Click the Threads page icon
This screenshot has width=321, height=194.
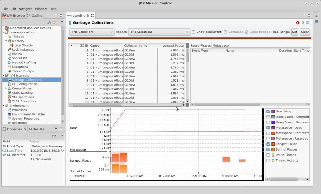[9, 37]
